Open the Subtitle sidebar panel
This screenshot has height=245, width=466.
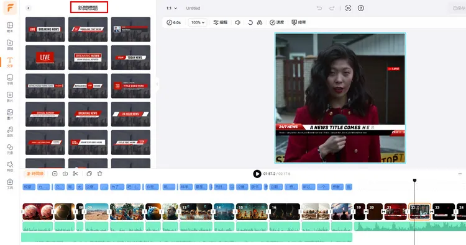(x=10, y=79)
